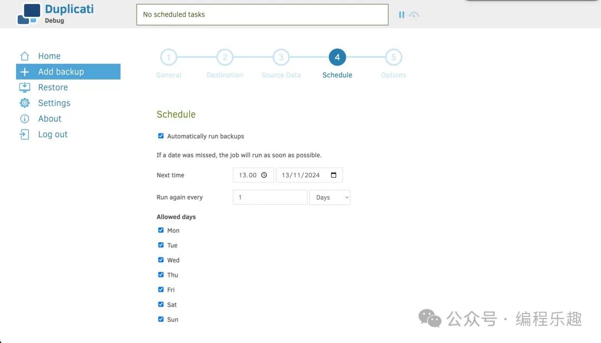Viewport: 601px width, 343px height.
Task: Open Settings via the gear icon
Action: tap(24, 103)
